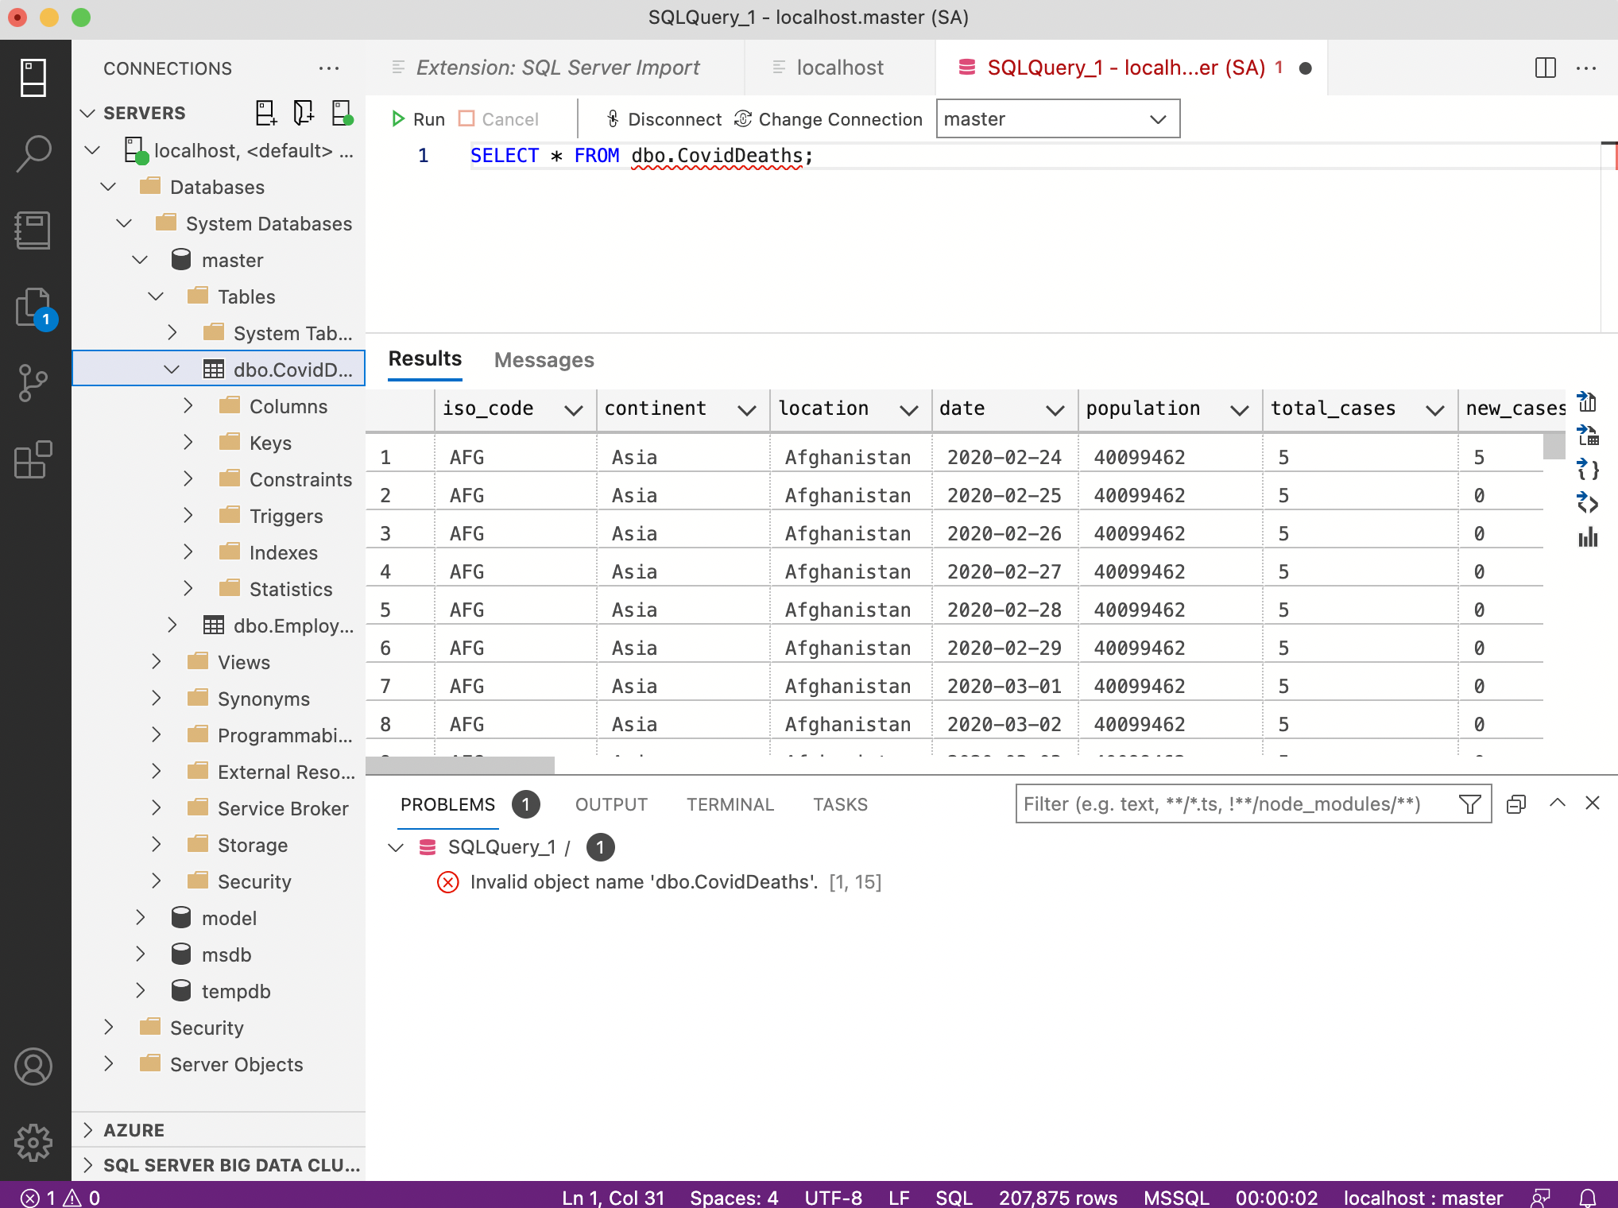Click errors and warnings status indicator

tap(60, 1197)
